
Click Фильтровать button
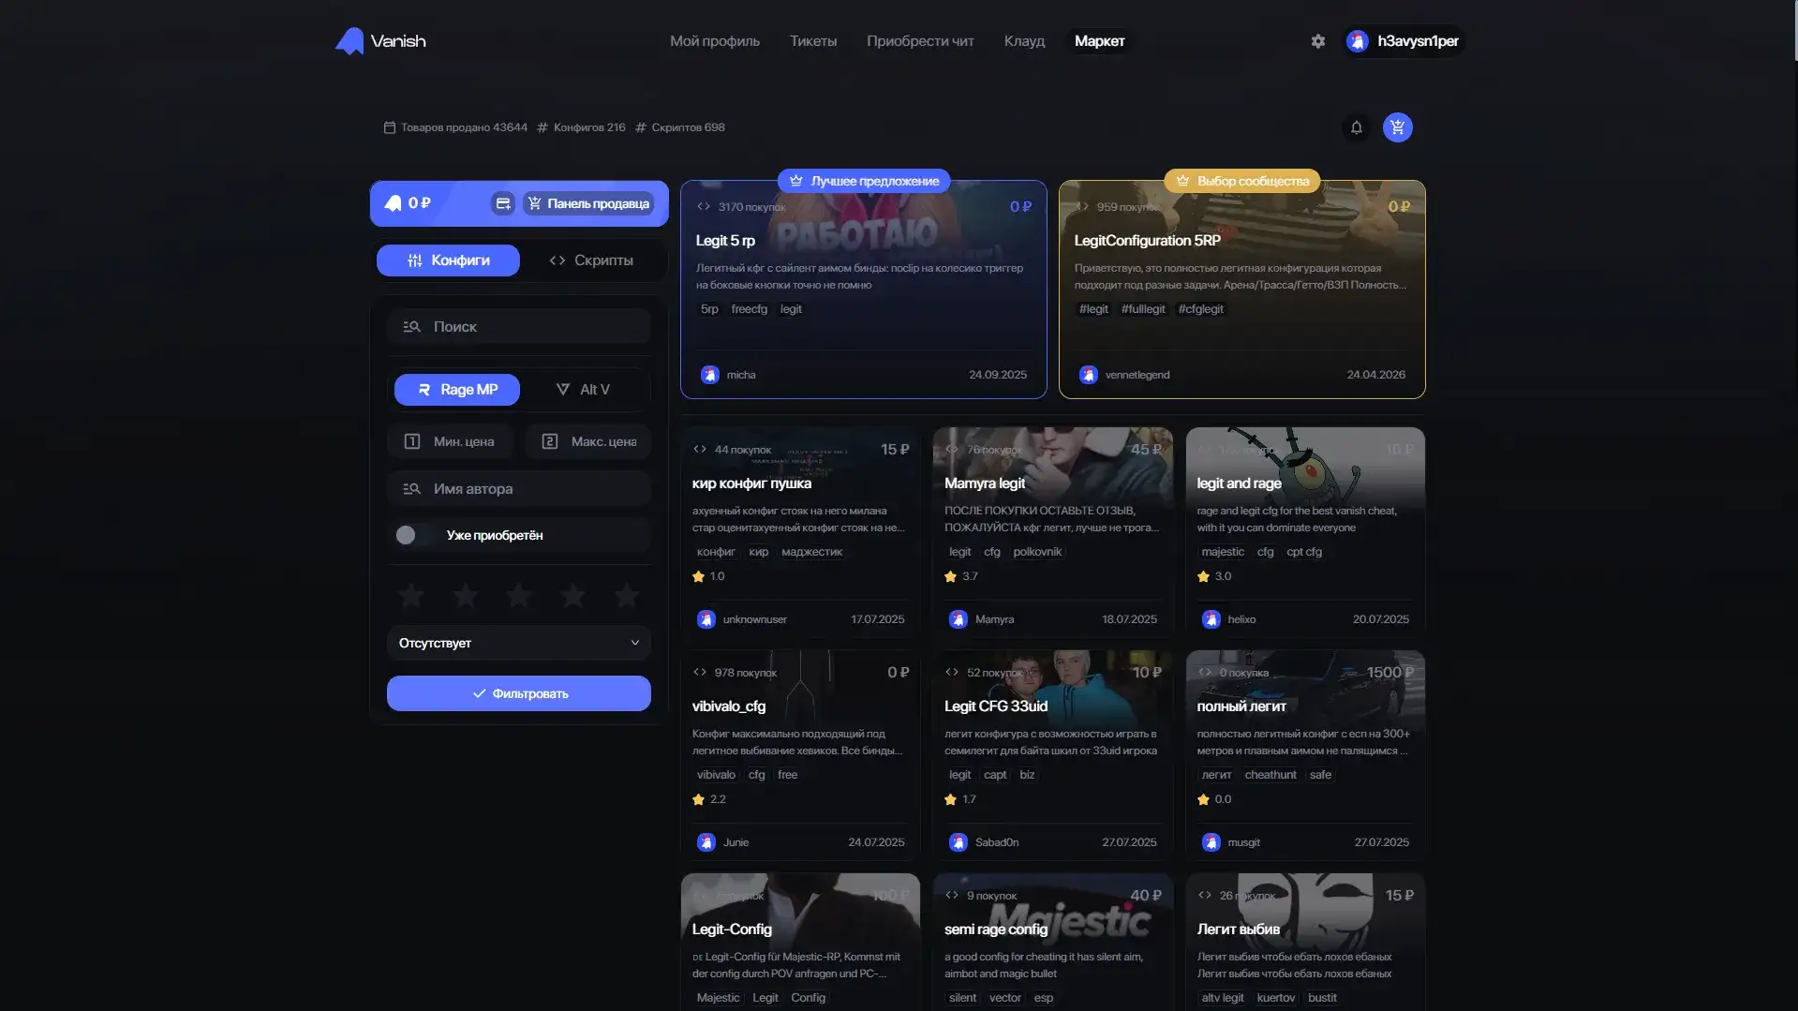click(x=518, y=693)
